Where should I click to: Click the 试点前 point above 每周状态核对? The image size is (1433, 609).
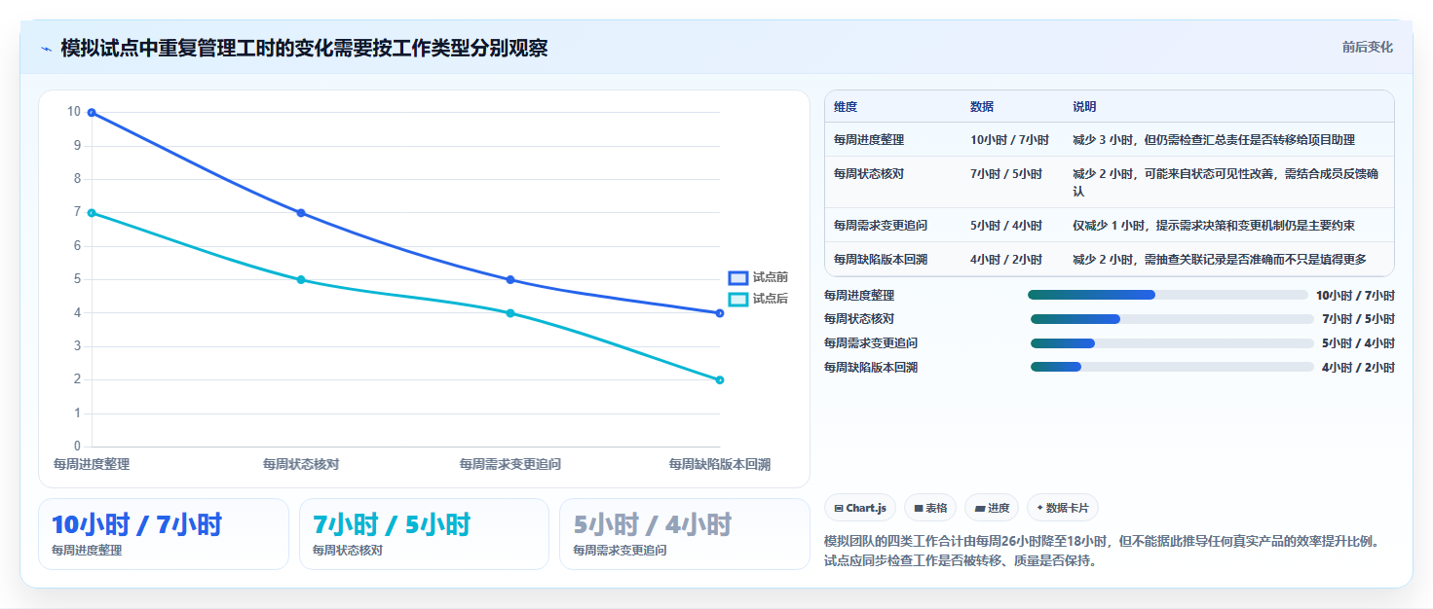click(301, 213)
